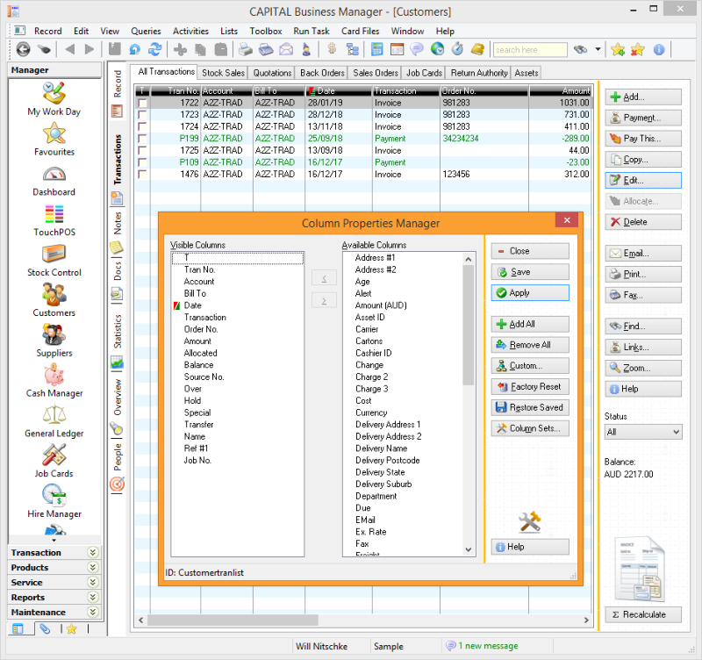
Task: Click Apply in Column Properties Manager
Action: pos(530,293)
